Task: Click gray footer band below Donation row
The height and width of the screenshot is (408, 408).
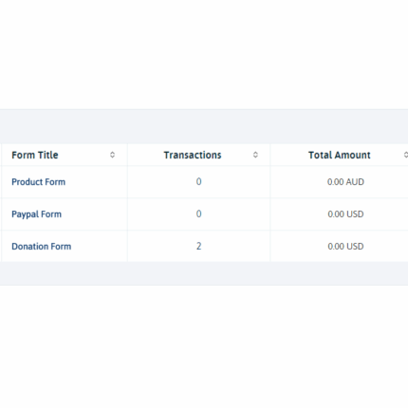Action: (204, 273)
